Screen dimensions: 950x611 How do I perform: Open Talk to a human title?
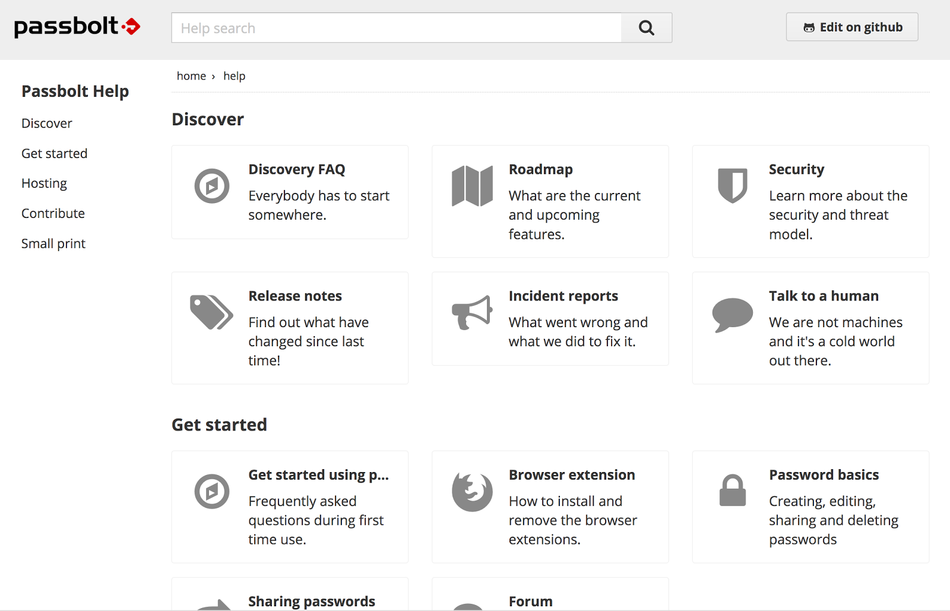824,296
